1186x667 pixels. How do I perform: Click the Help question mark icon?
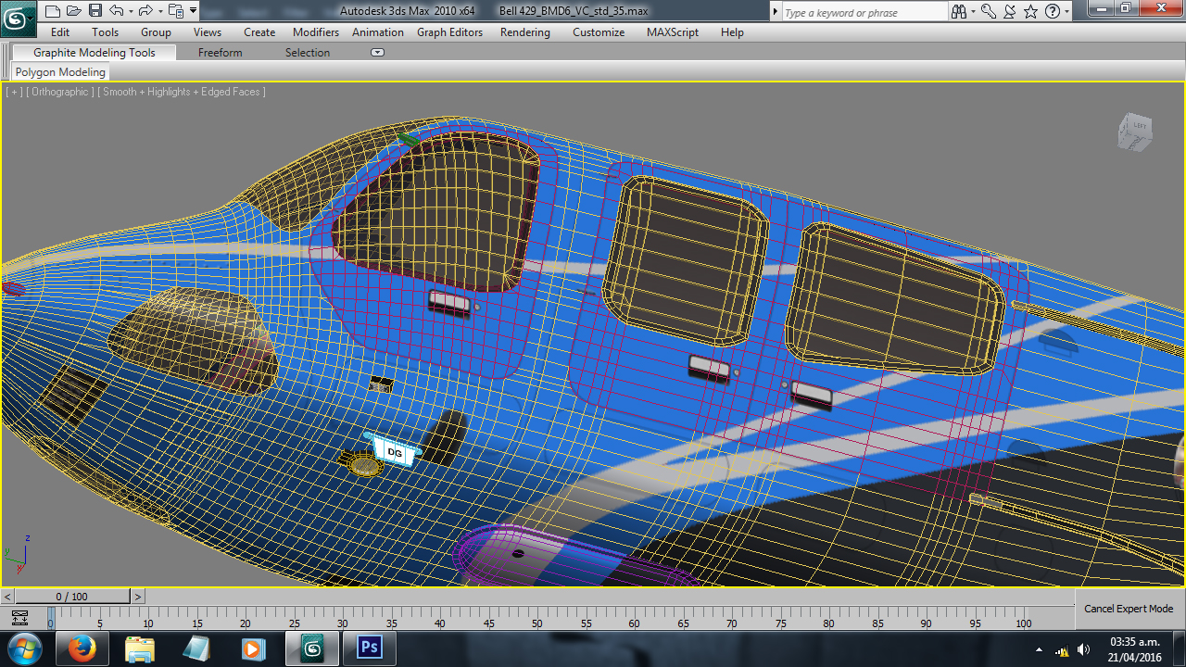tap(1053, 12)
